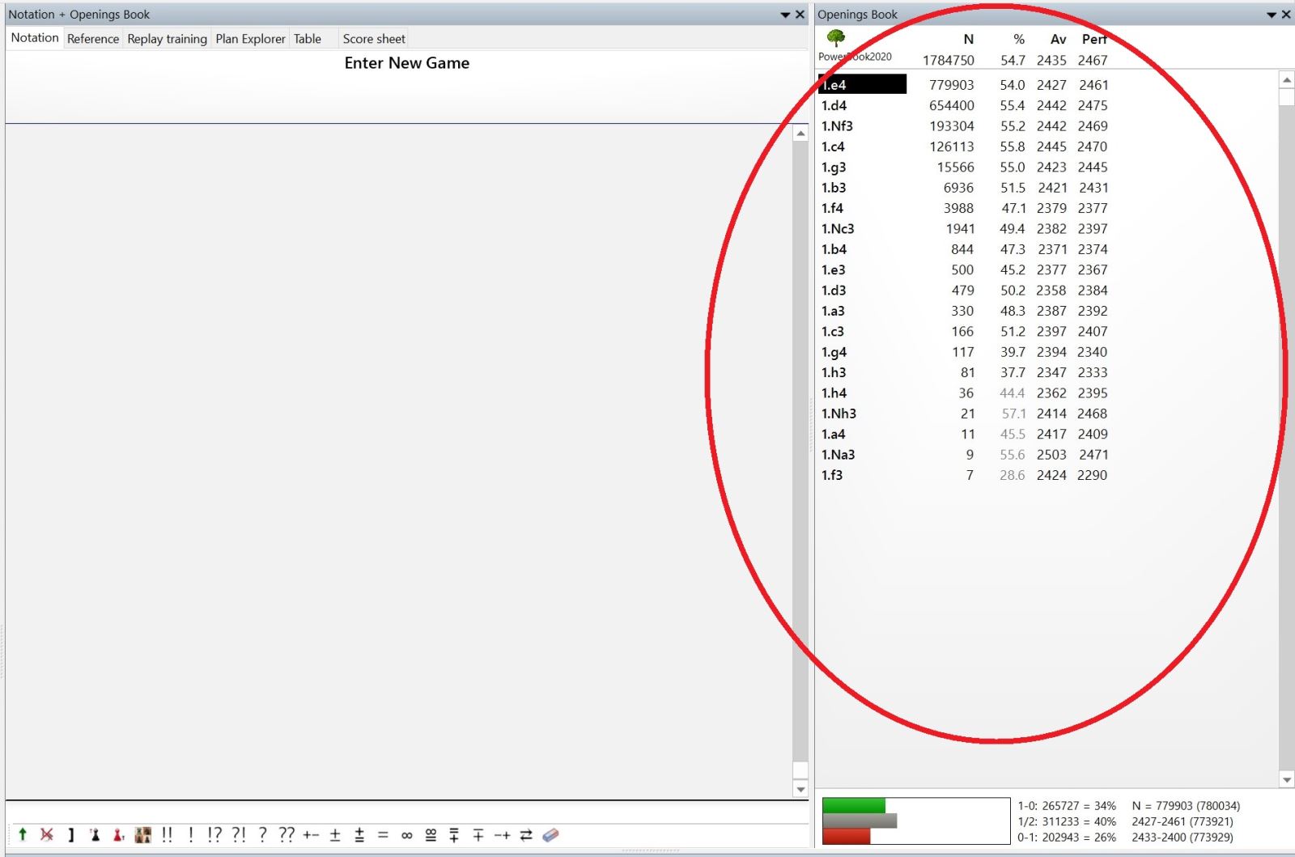1295x857 pixels.
Task: Click the red delete variation icon
Action: tap(47, 834)
